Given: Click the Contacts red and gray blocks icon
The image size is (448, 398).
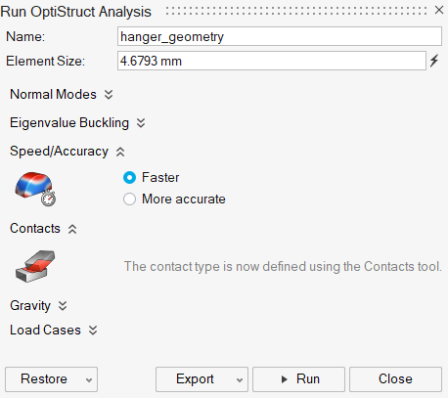Looking at the screenshot, I should (x=35, y=266).
